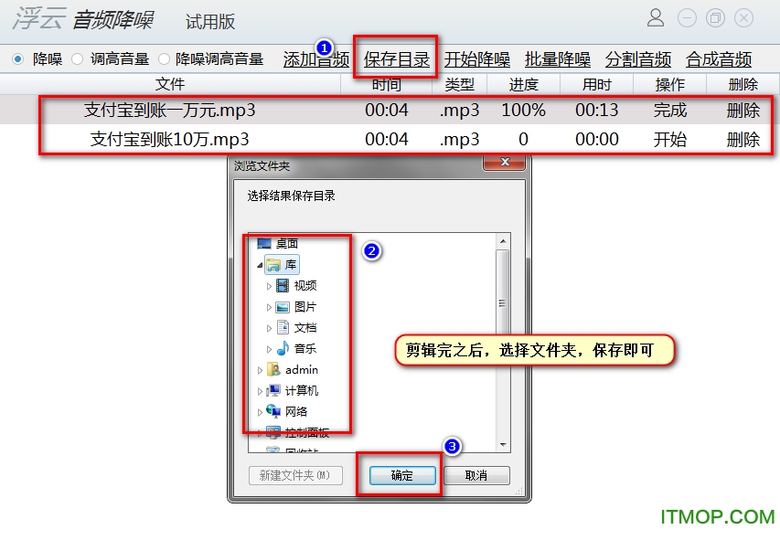780x540 pixels.
Task: Switch to 批量降噪 function
Action: pyautogui.click(x=558, y=59)
